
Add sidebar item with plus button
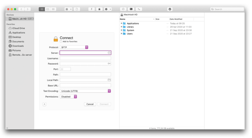click(x=7, y=128)
